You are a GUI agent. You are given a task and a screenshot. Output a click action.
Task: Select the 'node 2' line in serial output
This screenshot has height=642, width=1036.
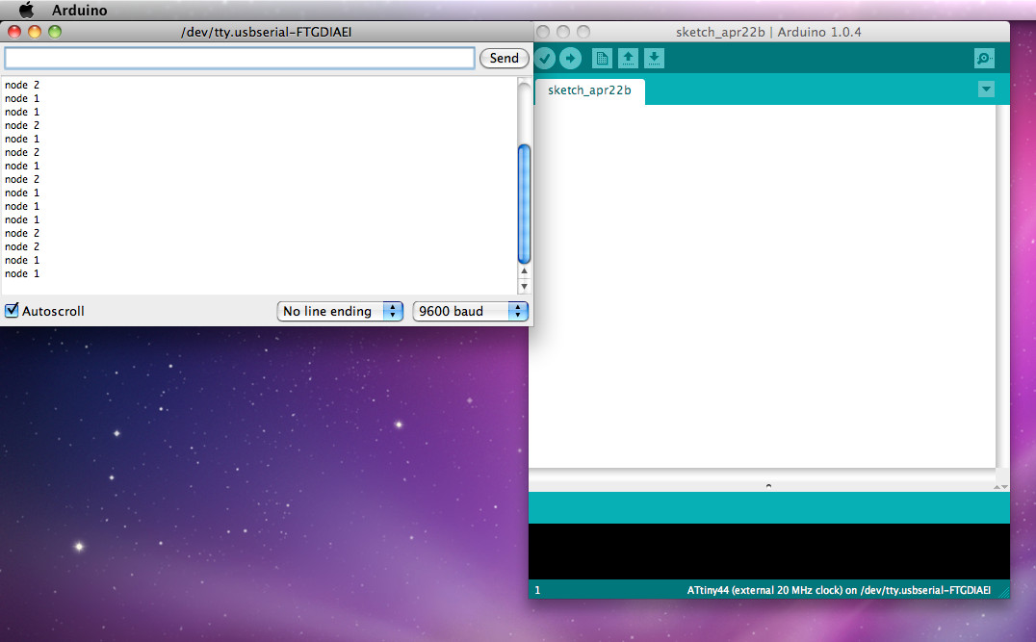21,85
